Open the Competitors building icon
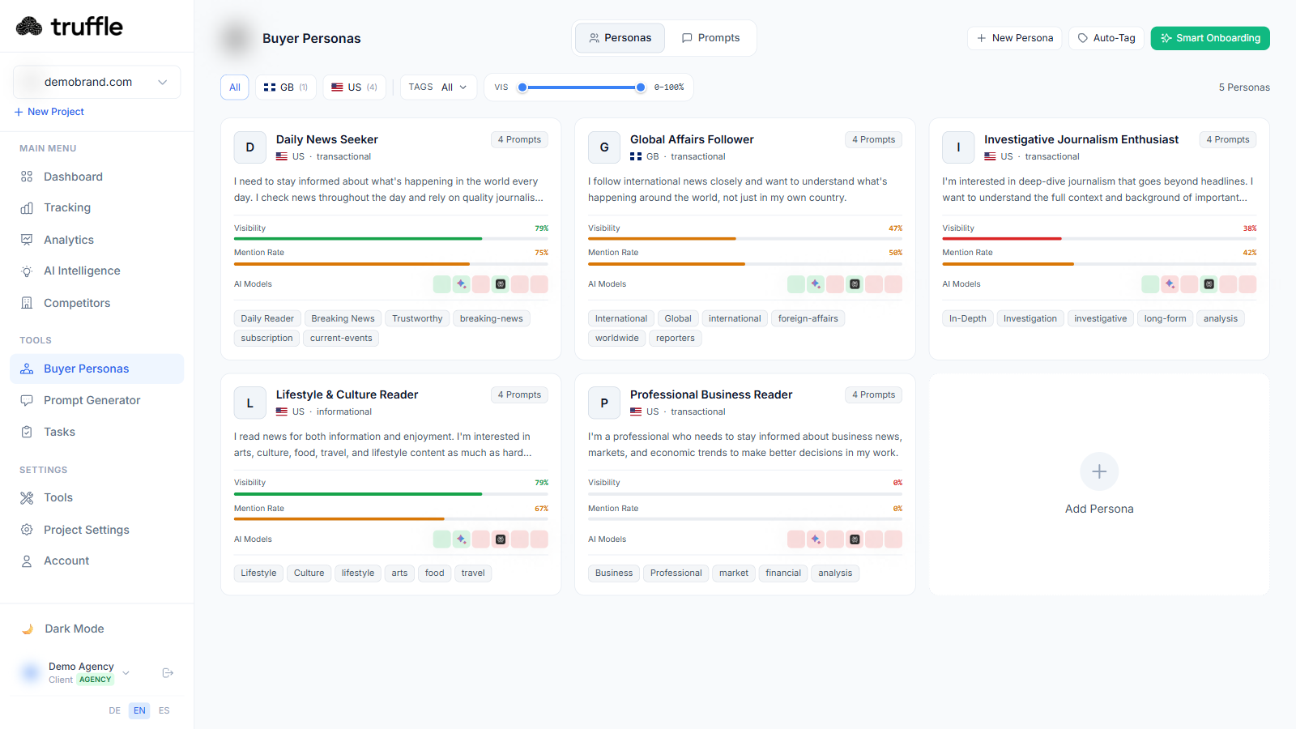Screen dimensions: 1296x729 (x=27, y=303)
